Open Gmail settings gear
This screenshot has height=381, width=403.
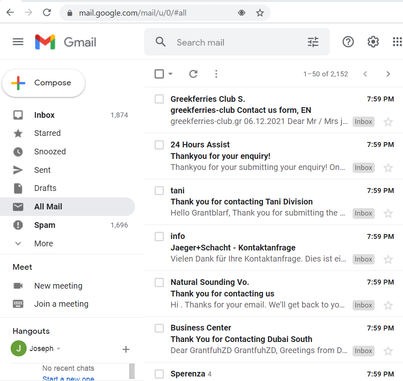(373, 42)
